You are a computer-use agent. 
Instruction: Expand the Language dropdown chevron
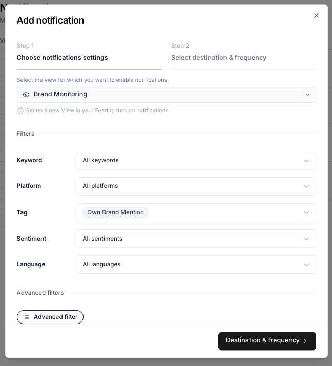[x=306, y=265]
